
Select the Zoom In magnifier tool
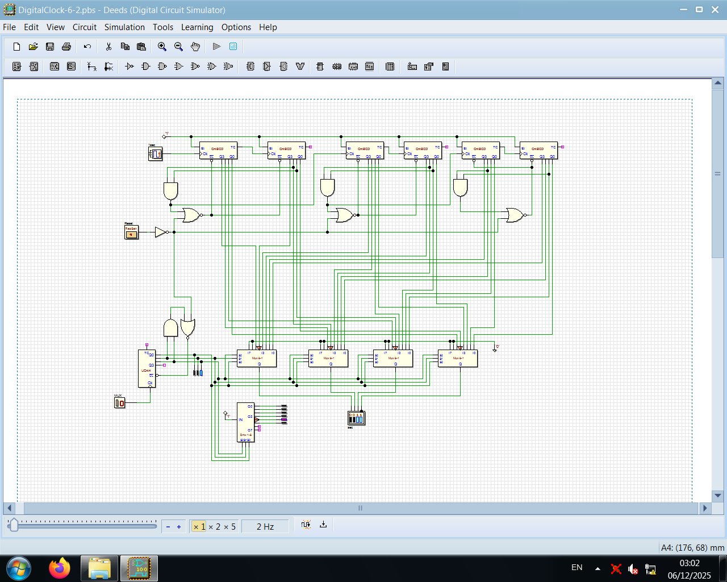162,47
